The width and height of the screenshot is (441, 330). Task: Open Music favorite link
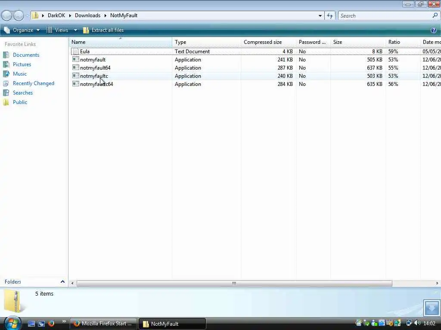coord(20,74)
